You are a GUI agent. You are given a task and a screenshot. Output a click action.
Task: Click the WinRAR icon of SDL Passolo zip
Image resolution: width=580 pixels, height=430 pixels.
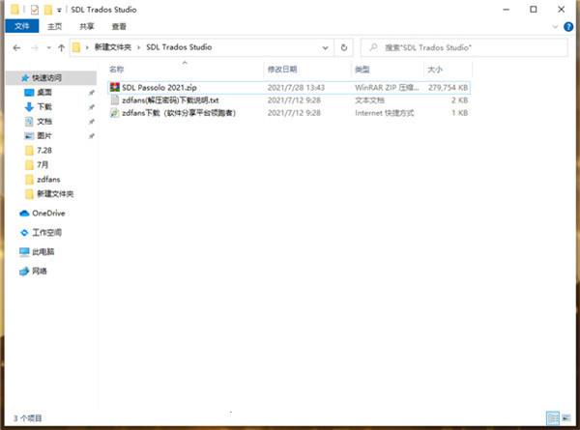[115, 87]
